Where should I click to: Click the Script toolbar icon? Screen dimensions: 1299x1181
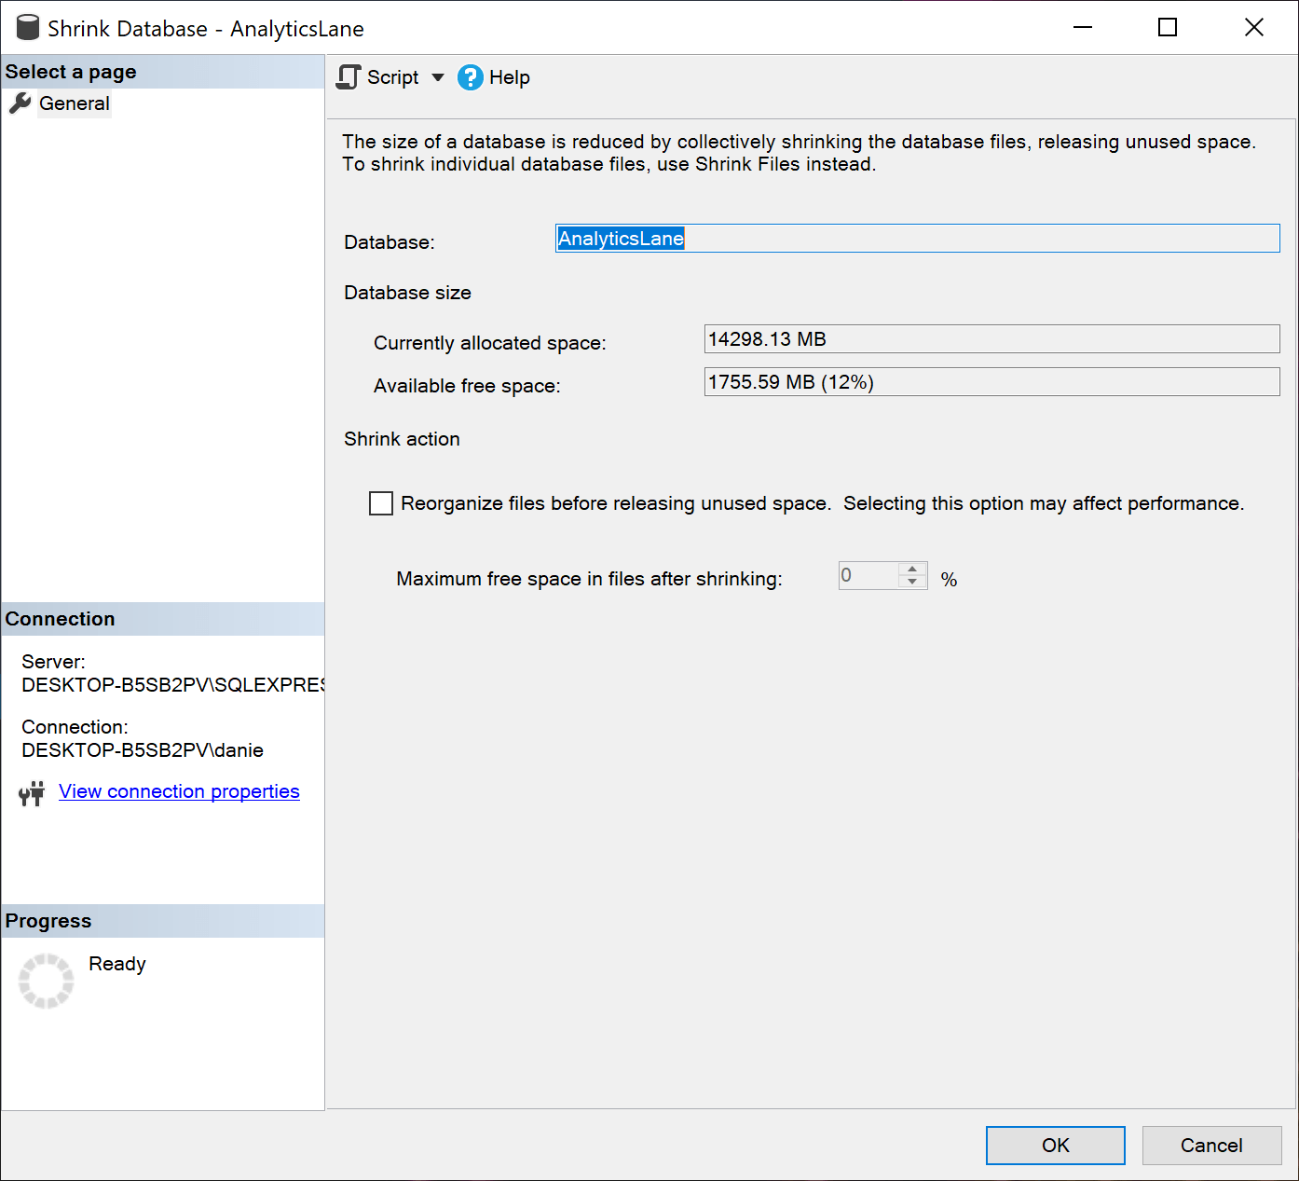pos(349,77)
